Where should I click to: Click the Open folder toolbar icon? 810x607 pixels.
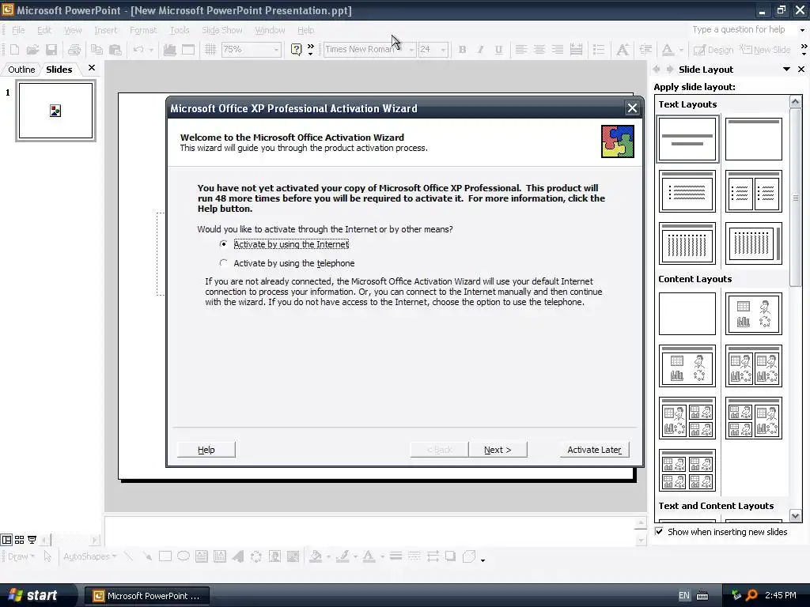pos(33,50)
